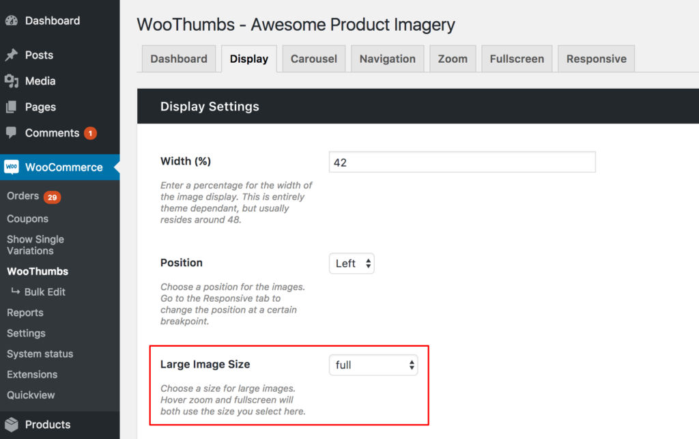Click the Coupons sidebar link
This screenshot has height=439, width=699.
click(27, 218)
